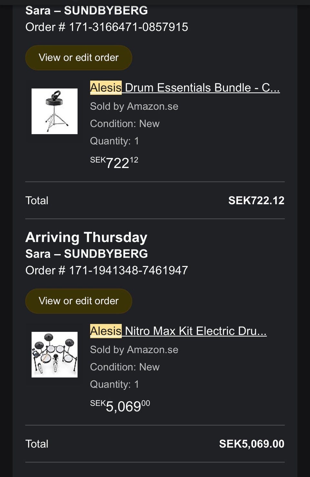Open the Alesis Drum Essentials Bundle link

coord(185,88)
